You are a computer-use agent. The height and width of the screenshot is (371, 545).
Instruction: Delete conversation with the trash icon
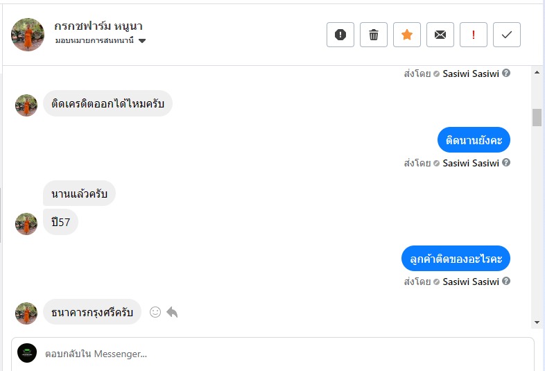[x=374, y=35]
